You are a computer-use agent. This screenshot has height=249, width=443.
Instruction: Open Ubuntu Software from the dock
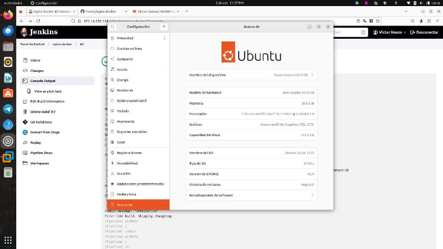pos(8,94)
